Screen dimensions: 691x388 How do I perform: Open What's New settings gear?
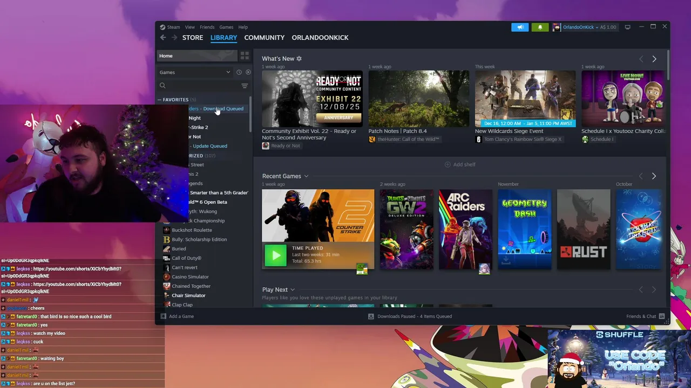point(299,59)
